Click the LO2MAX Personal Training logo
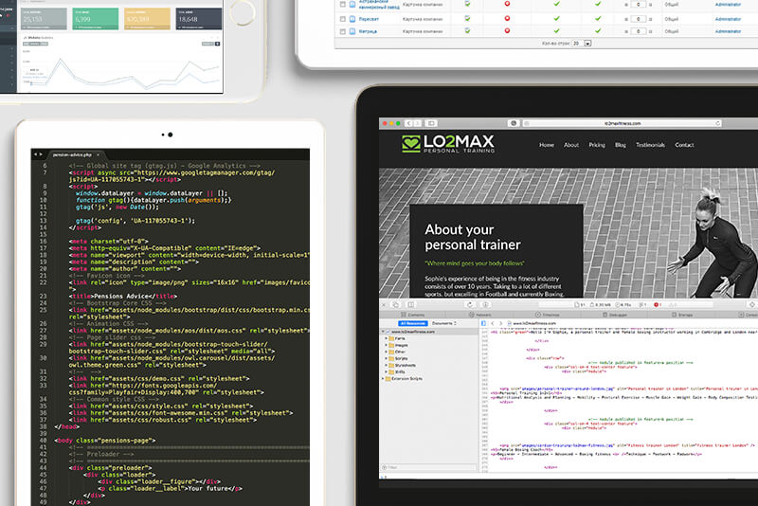This screenshot has height=506, width=758. coord(448,143)
